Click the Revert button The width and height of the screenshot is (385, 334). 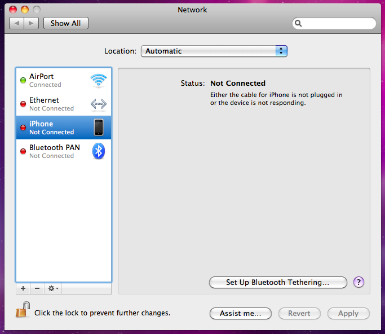coord(299,313)
